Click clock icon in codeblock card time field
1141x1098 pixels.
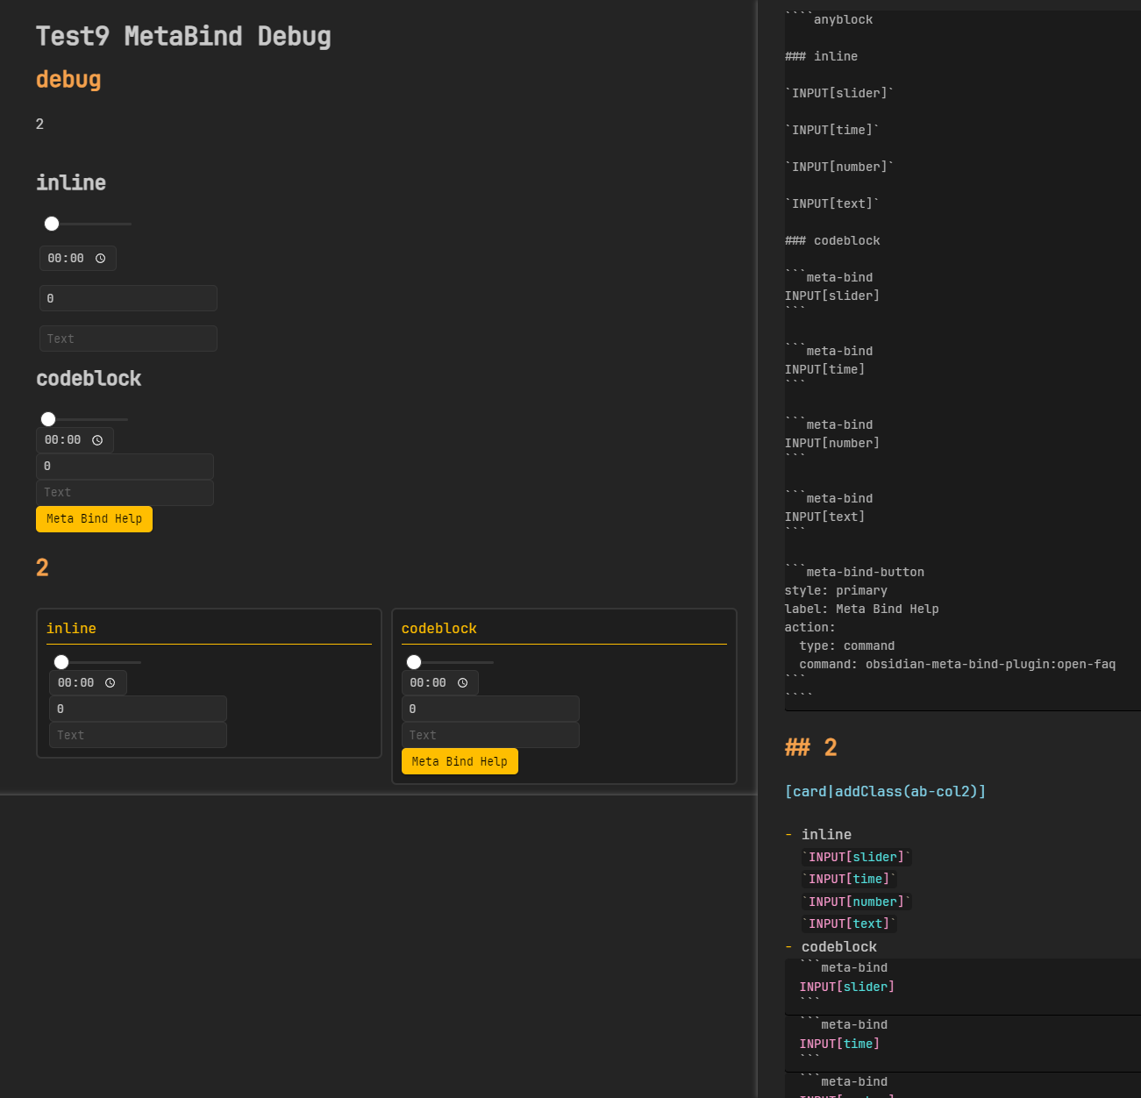click(463, 683)
